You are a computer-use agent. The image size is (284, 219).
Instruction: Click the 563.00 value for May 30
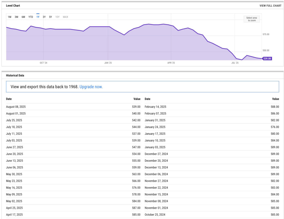pyautogui.click(x=136, y=174)
